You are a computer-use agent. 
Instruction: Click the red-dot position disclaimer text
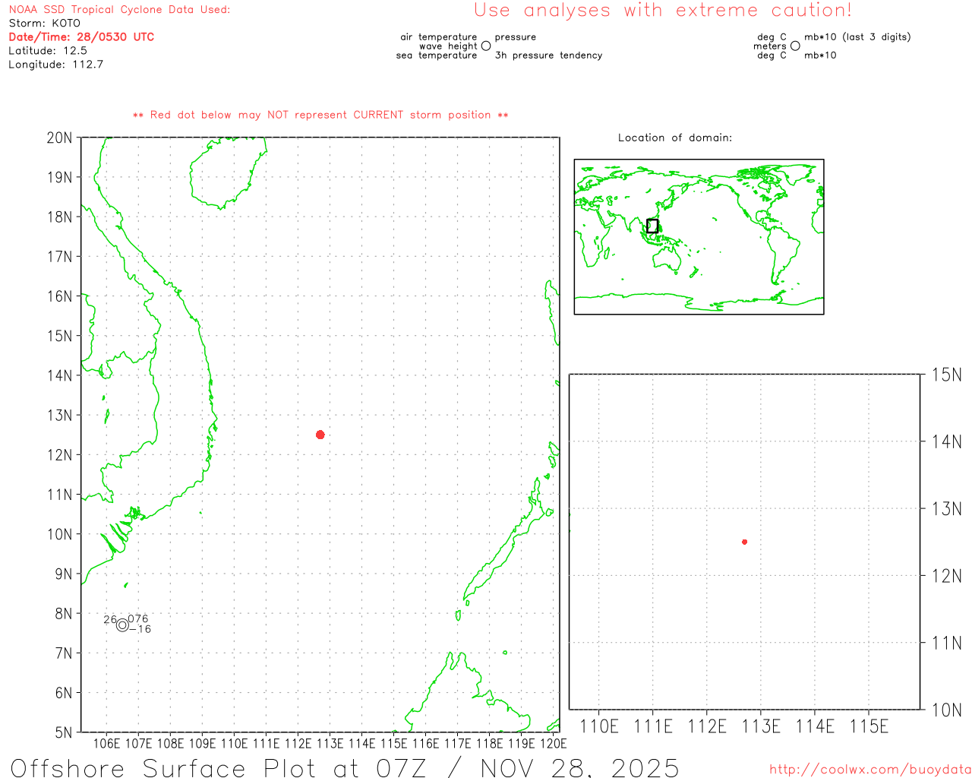click(320, 115)
